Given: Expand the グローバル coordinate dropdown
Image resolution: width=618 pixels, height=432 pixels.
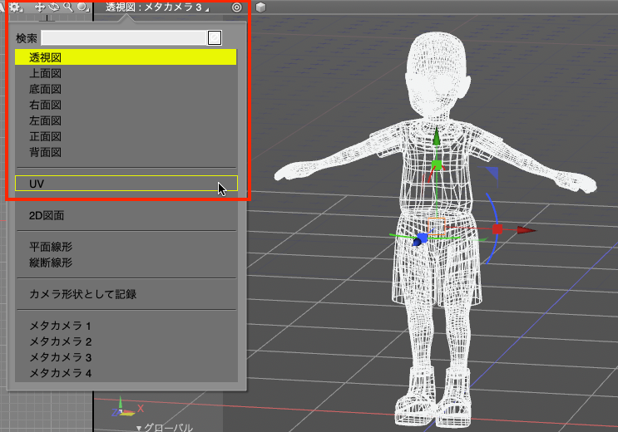Looking at the screenshot, I should click(165, 427).
